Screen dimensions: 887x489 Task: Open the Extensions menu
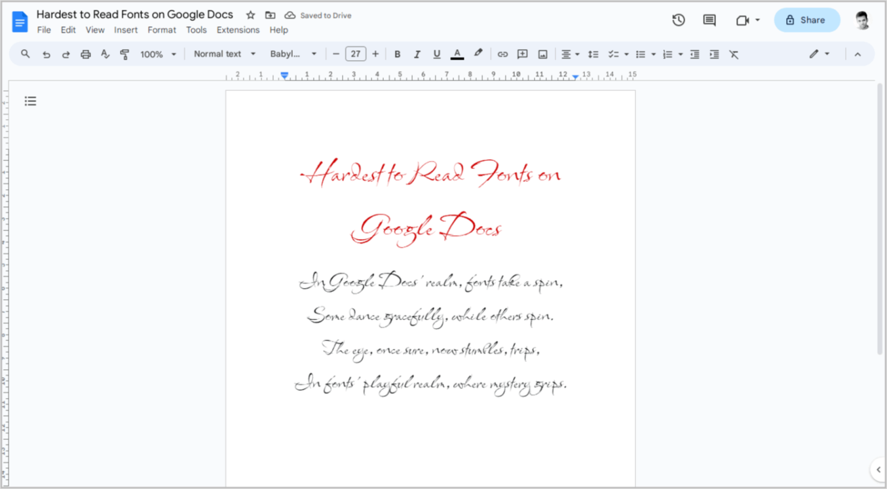click(238, 29)
